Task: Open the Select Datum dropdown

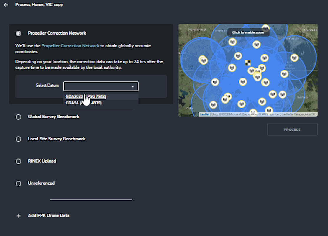Action: 101,86
